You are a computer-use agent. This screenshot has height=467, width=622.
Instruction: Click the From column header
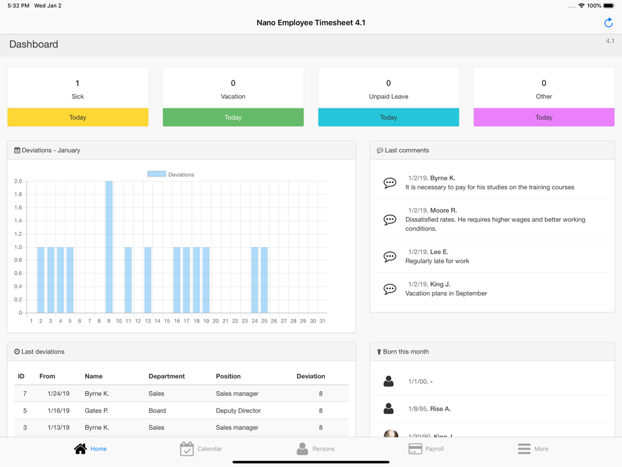click(x=47, y=376)
